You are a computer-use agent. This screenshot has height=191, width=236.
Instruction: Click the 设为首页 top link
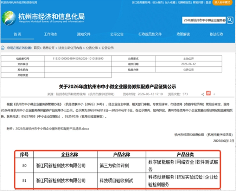click(x=158, y=2)
